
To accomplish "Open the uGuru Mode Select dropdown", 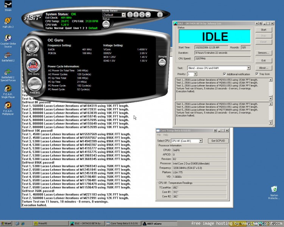I will [123, 15].
